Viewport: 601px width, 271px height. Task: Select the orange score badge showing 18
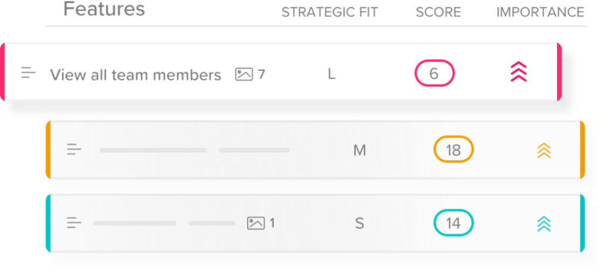(x=453, y=150)
